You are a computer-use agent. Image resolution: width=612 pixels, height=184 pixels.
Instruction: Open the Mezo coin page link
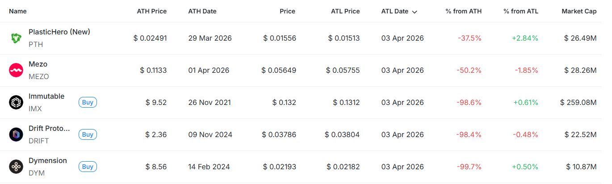(38, 64)
